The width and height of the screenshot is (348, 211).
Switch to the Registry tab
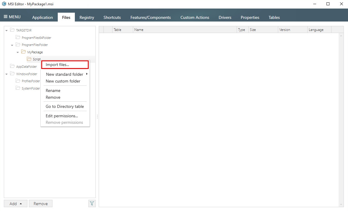pyautogui.click(x=87, y=17)
